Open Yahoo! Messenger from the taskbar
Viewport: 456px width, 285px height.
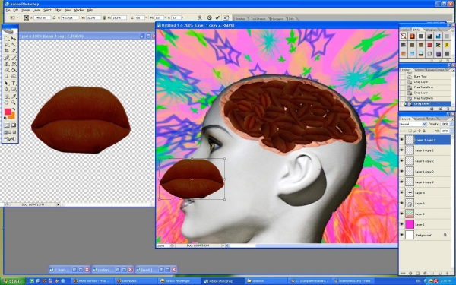coord(179,281)
